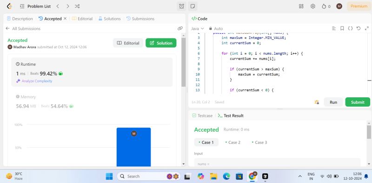Open the layout grid icon
The width and height of the screenshot is (372, 183).
(x=301, y=6)
